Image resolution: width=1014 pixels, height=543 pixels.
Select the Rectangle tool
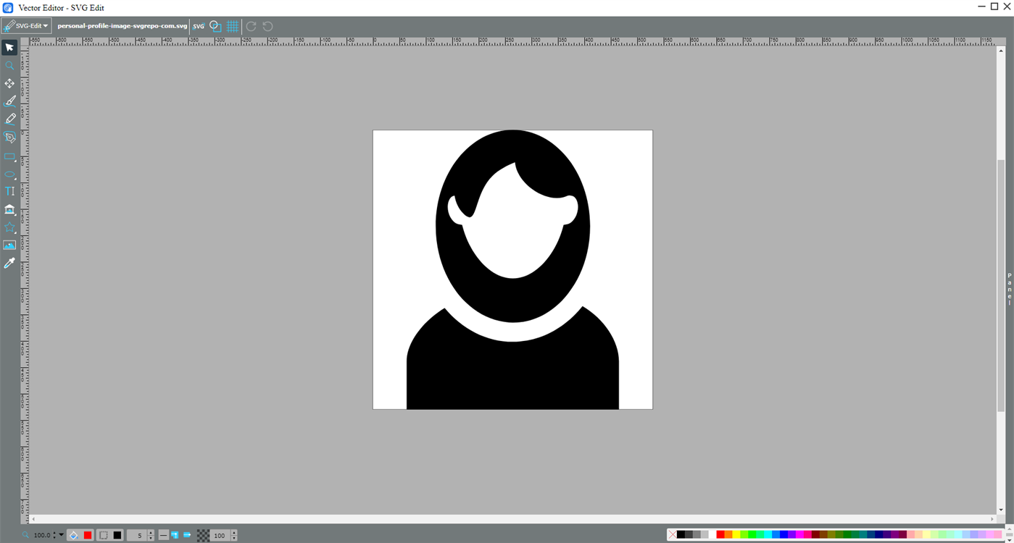tap(9, 156)
